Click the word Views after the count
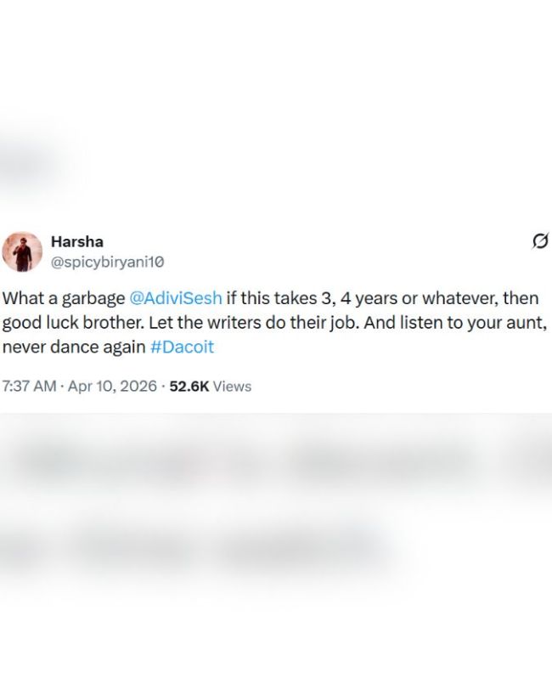 pyautogui.click(x=232, y=386)
